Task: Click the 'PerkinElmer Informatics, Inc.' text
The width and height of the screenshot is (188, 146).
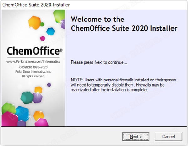Action: coord(33,72)
